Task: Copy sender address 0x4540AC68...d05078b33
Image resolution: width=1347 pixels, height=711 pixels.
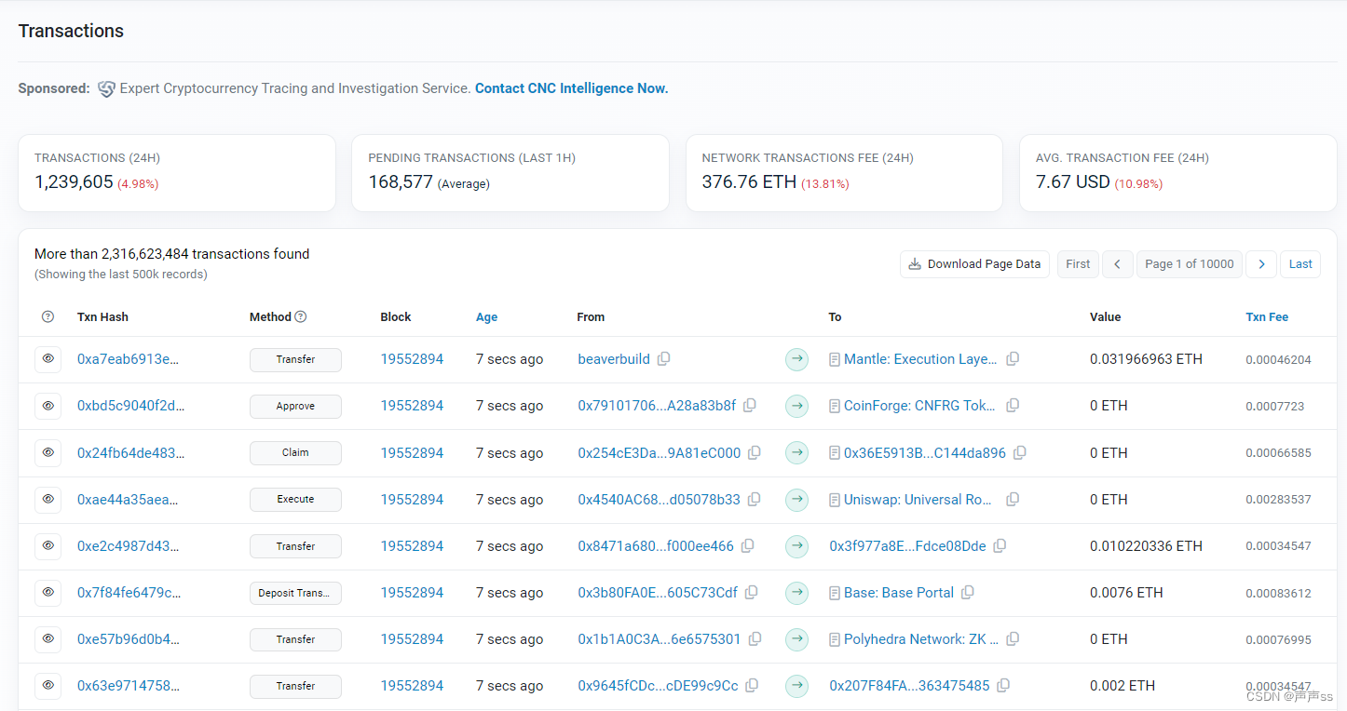Action: 754,499
